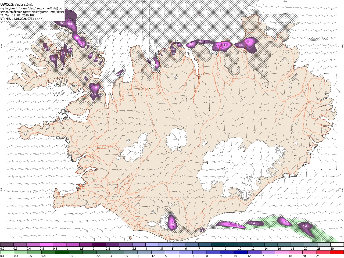The height and width of the screenshot is (258, 344).
Task: Click the '0.2' label under upper legend
Action: pyautogui.click(x=2, y=249)
